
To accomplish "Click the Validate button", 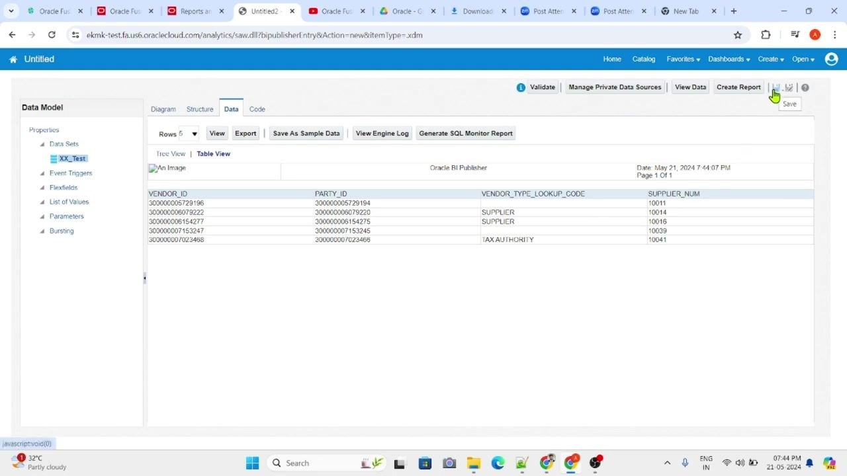I will pyautogui.click(x=543, y=87).
